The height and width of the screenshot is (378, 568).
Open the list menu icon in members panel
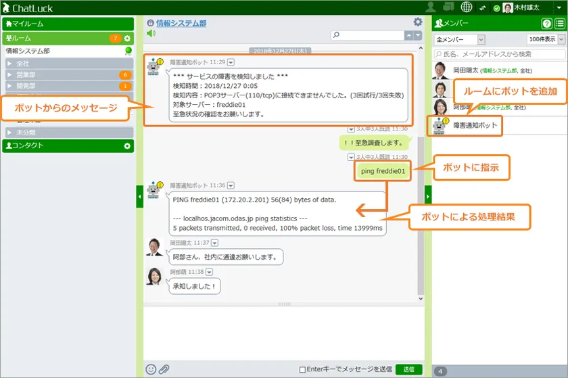[x=559, y=24]
